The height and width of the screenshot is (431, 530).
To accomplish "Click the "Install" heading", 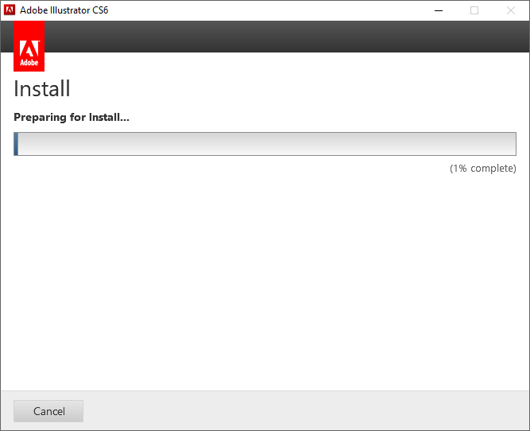I will pyautogui.click(x=42, y=88).
